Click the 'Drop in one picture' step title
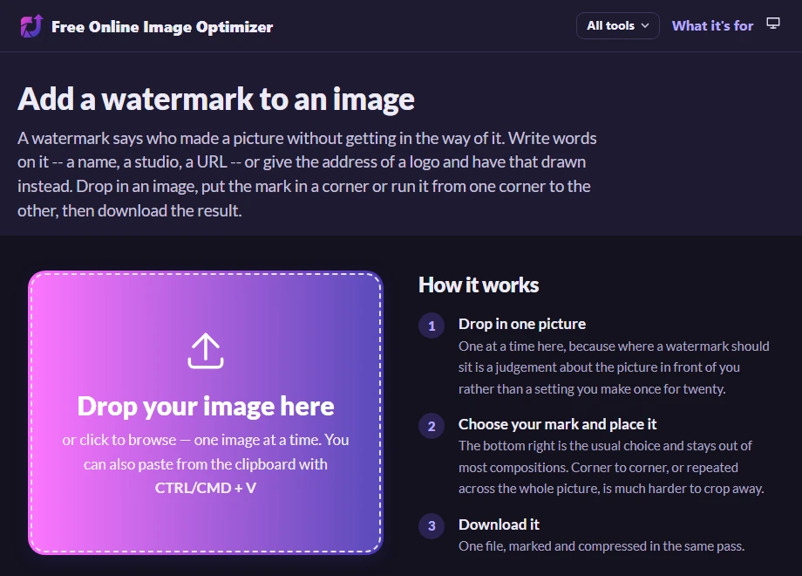The height and width of the screenshot is (576, 802). pos(521,324)
